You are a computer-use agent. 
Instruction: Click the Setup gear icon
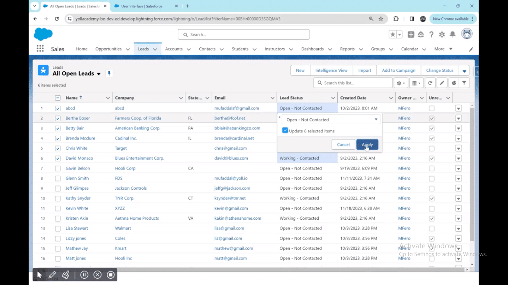click(442, 35)
